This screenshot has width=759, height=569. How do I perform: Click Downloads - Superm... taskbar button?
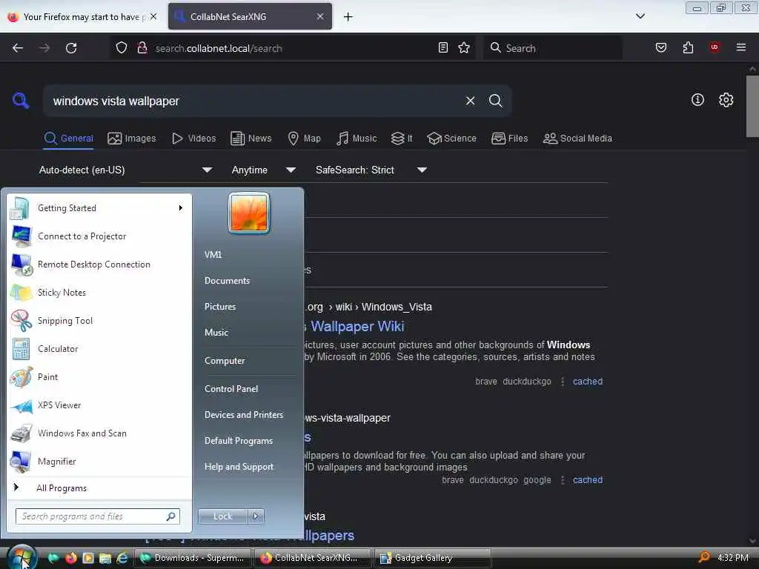point(192,558)
